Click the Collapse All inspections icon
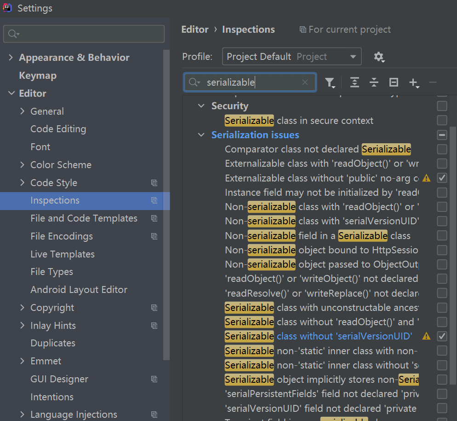457x421 pixels. (x=374, y=82)
